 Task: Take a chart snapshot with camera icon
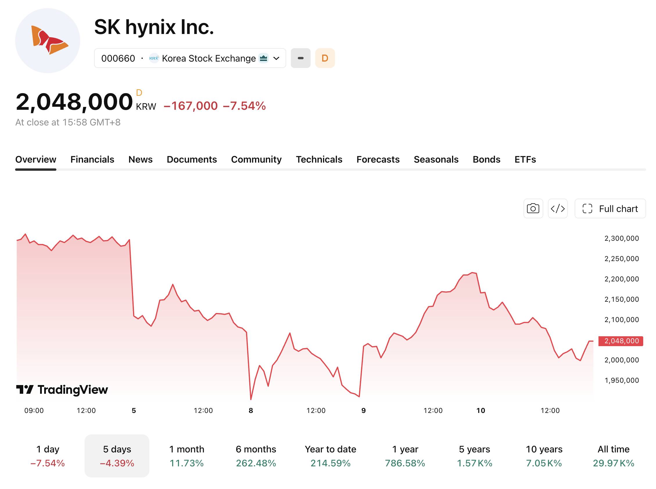(x=533, y=208)
